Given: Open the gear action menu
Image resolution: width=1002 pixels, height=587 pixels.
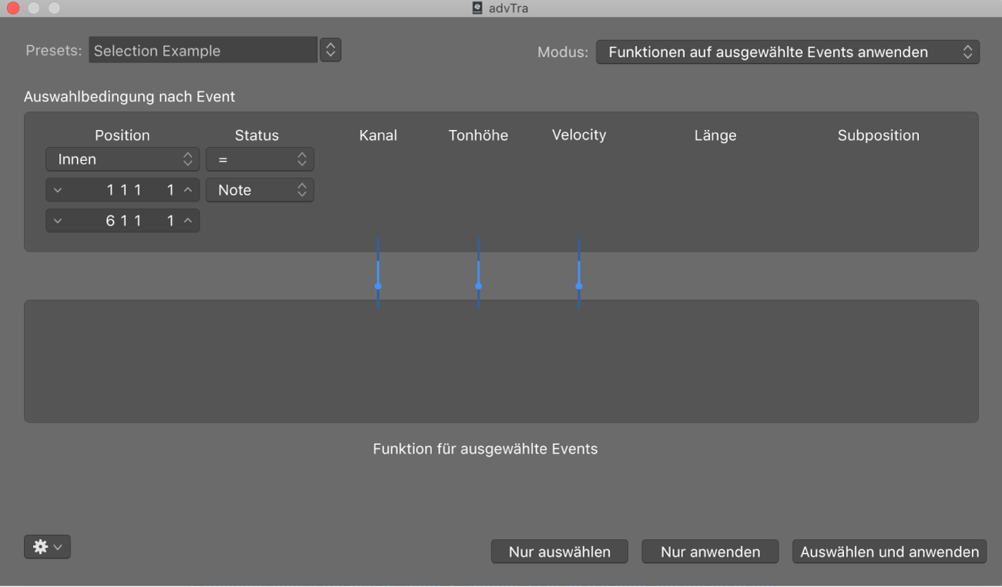Looking at the screenshot, I should pyautogui.click(x=47, y=547).
